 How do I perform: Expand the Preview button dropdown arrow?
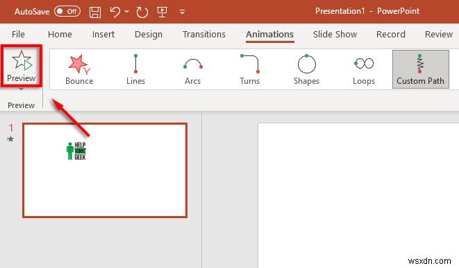point(21,89)
